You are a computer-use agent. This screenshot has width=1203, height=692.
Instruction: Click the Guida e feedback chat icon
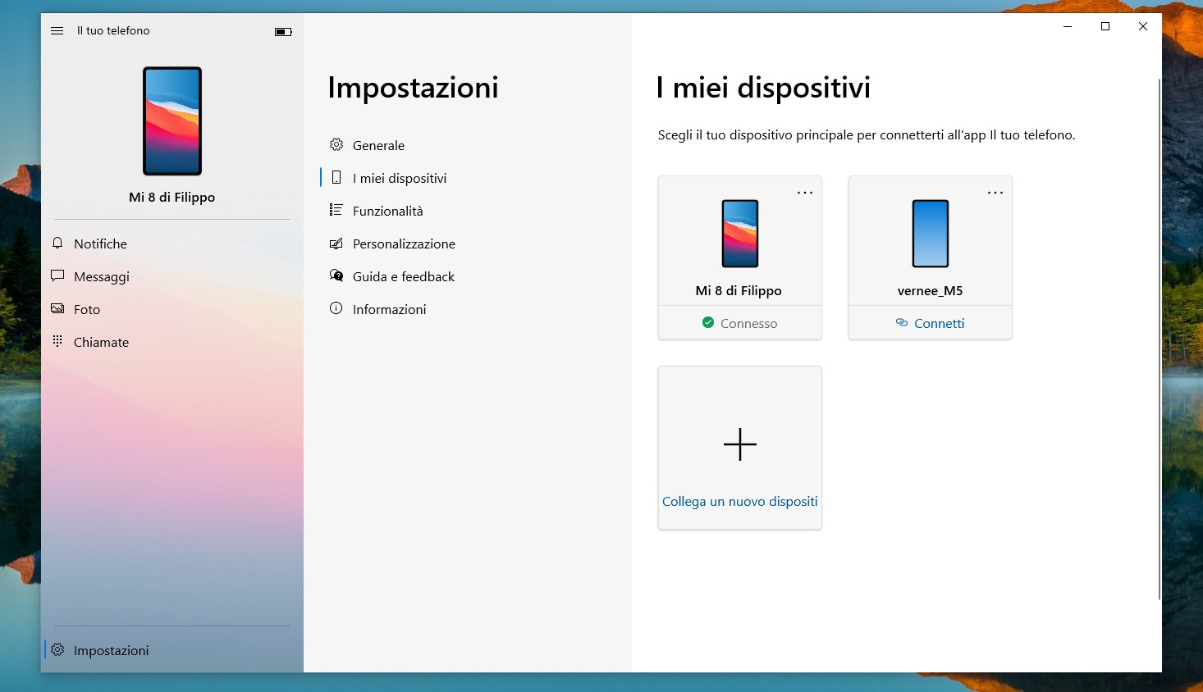pos(336,275)
